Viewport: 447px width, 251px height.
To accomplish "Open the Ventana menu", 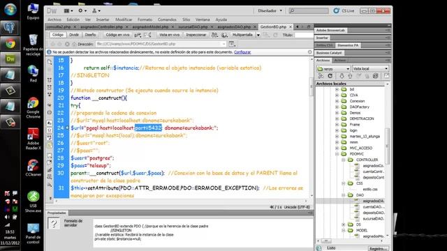I will click(203, 20).
